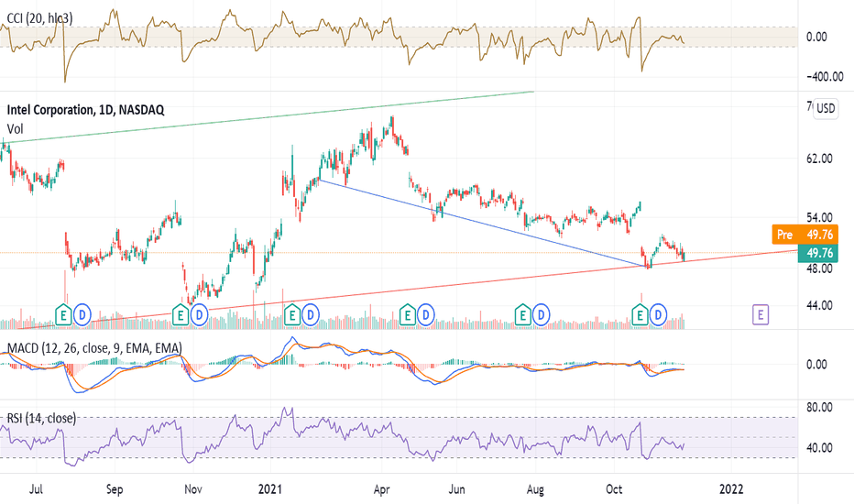854x504 pixels.
Task: Click the 62.00 price axis label
Action: tap(819, 159)
